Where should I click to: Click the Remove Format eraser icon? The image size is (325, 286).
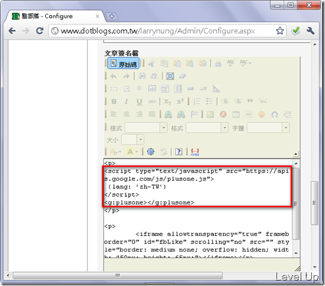pos(183,76)
